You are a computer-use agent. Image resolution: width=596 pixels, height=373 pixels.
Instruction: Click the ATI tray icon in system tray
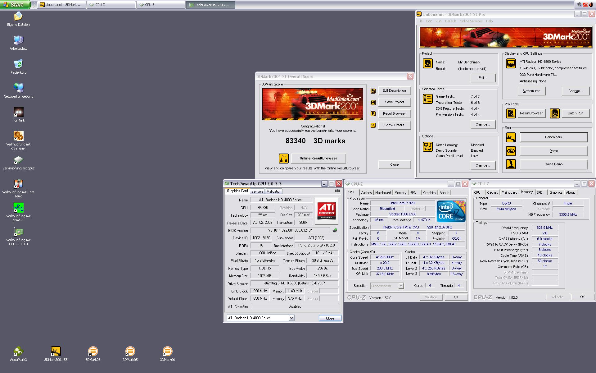[585, 5]
